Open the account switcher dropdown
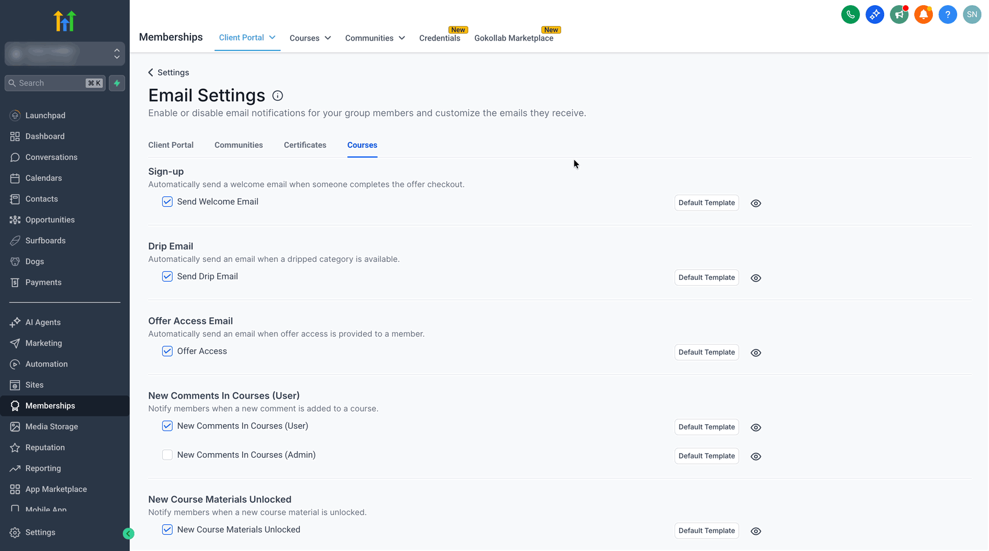 pos(65,54)
